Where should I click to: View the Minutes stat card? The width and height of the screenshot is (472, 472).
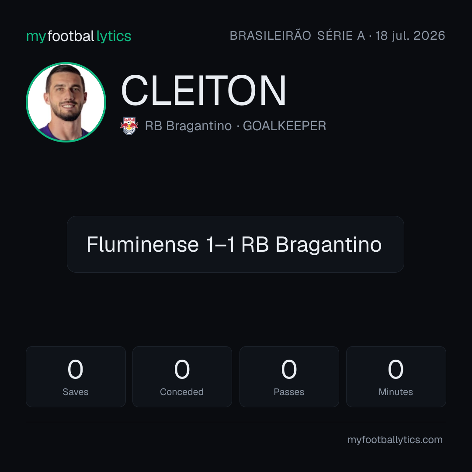(396, 377)
